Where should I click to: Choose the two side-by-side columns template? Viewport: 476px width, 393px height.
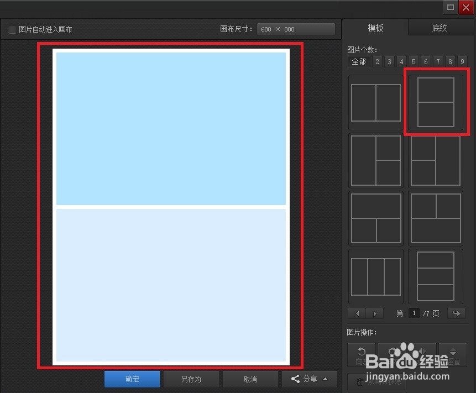376,103
